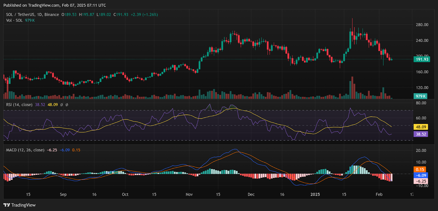Click the 80.00 level on the RSI axis
Image resolution: width=438 pixels, height=211 pixels.
(421, 103)
